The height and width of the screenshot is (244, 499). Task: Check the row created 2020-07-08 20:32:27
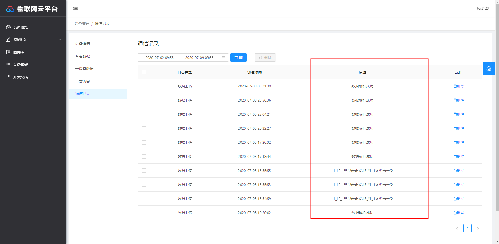(x=144, y=128)
